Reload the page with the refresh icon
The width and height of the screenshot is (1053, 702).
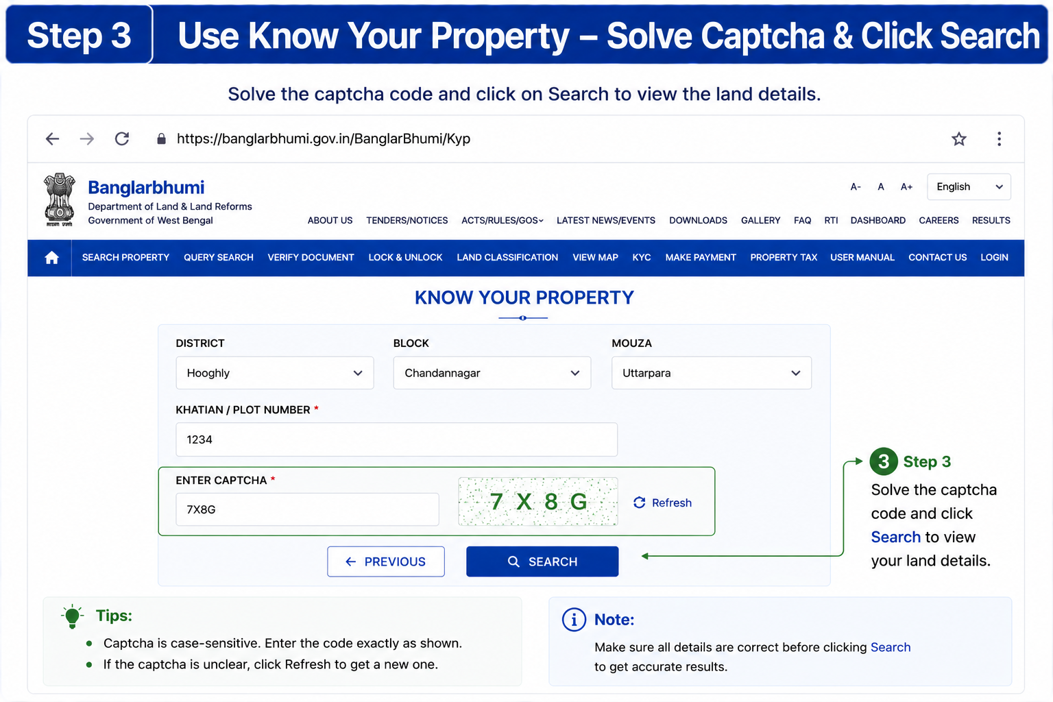pyautogui.click(x=122, y=139)
